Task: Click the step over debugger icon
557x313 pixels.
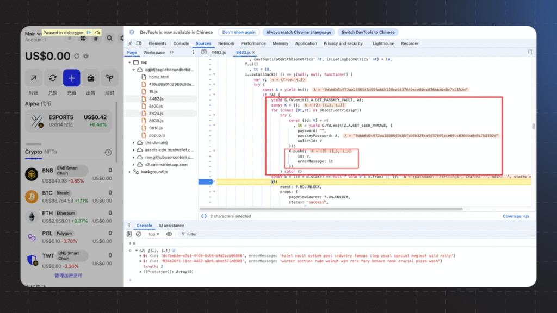Action: pos(97,33)
